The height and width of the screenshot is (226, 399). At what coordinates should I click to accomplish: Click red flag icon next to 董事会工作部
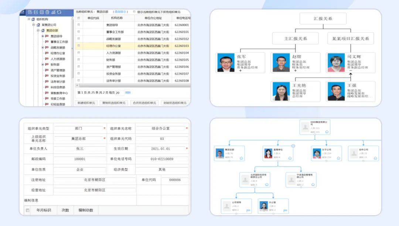47,42
